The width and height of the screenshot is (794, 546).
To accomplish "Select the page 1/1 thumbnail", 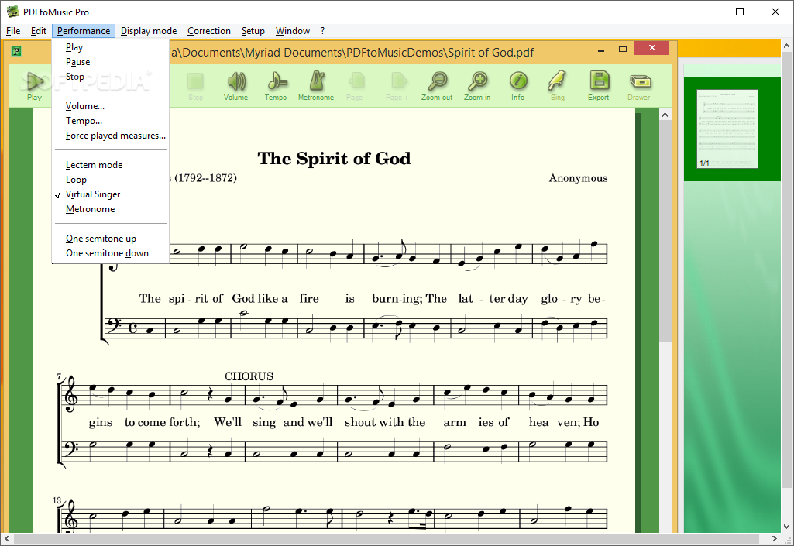I will [727, 129].
